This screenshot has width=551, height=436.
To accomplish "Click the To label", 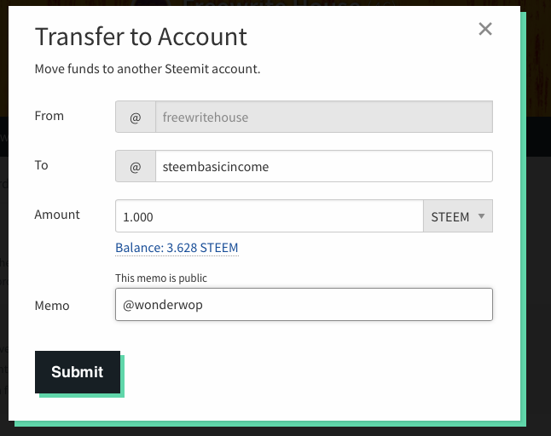I will click(41, 165).
